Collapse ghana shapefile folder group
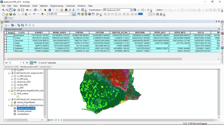Image resolution: width=224 pixels, height=125 pixels. (x=9, y=91)
